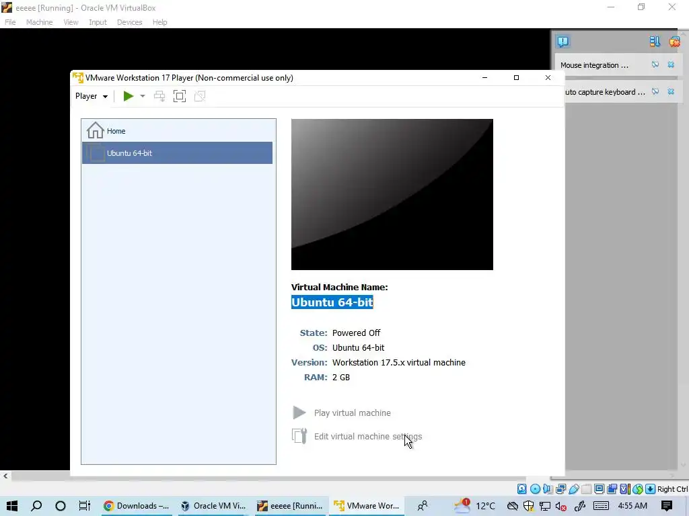Click the optical disk status icon
Screen dimensions: 689x516
(x=535, y=489)
